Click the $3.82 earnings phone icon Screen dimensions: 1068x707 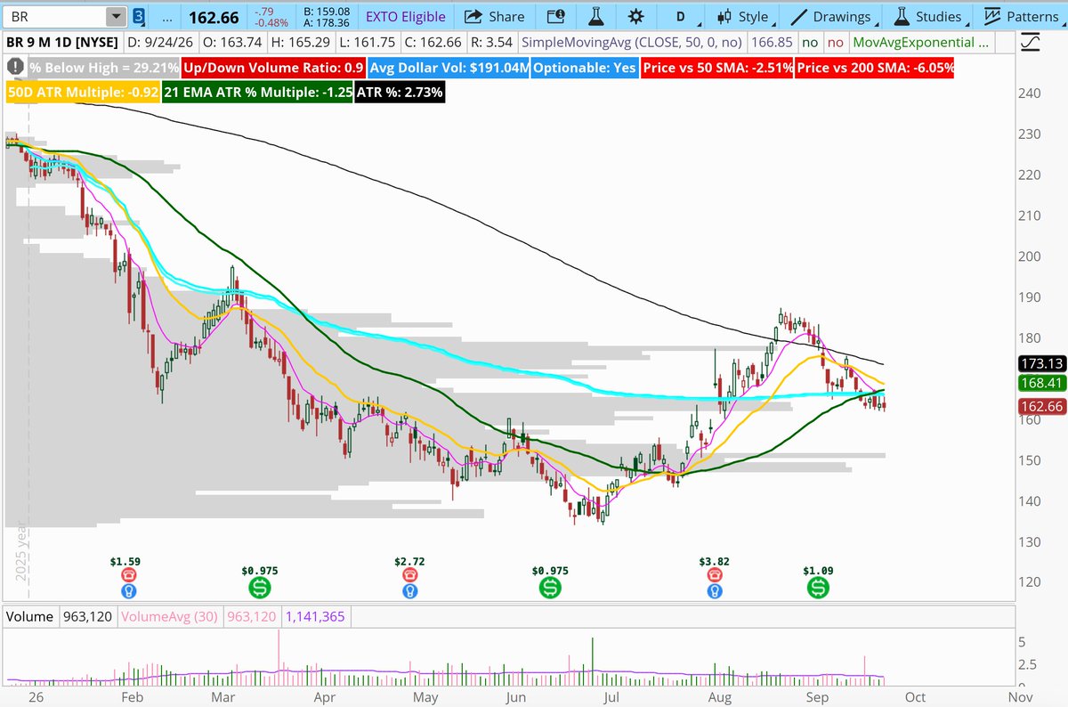715,576
